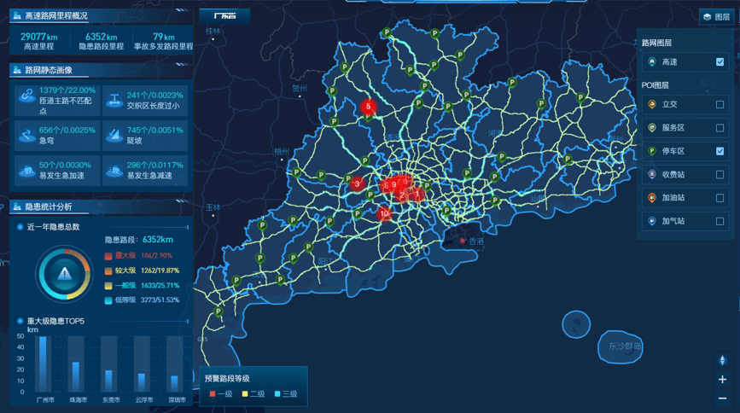Click the 陡坡 steep slope icon
740x413 pixels.
pyautogui.click(x=114, y=133)
